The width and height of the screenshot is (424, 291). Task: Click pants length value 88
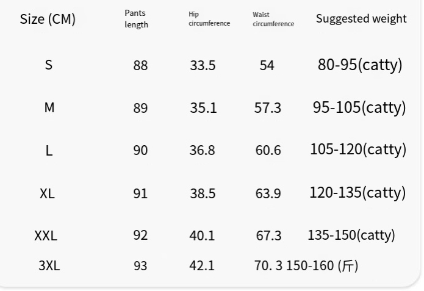[x=140, y=65]
